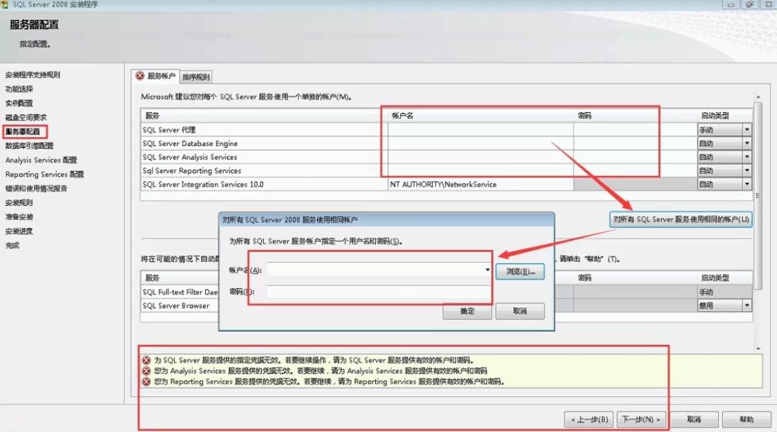Select the SQL Server 代理 service row
The image size is (777, 432).
(446, 130)
